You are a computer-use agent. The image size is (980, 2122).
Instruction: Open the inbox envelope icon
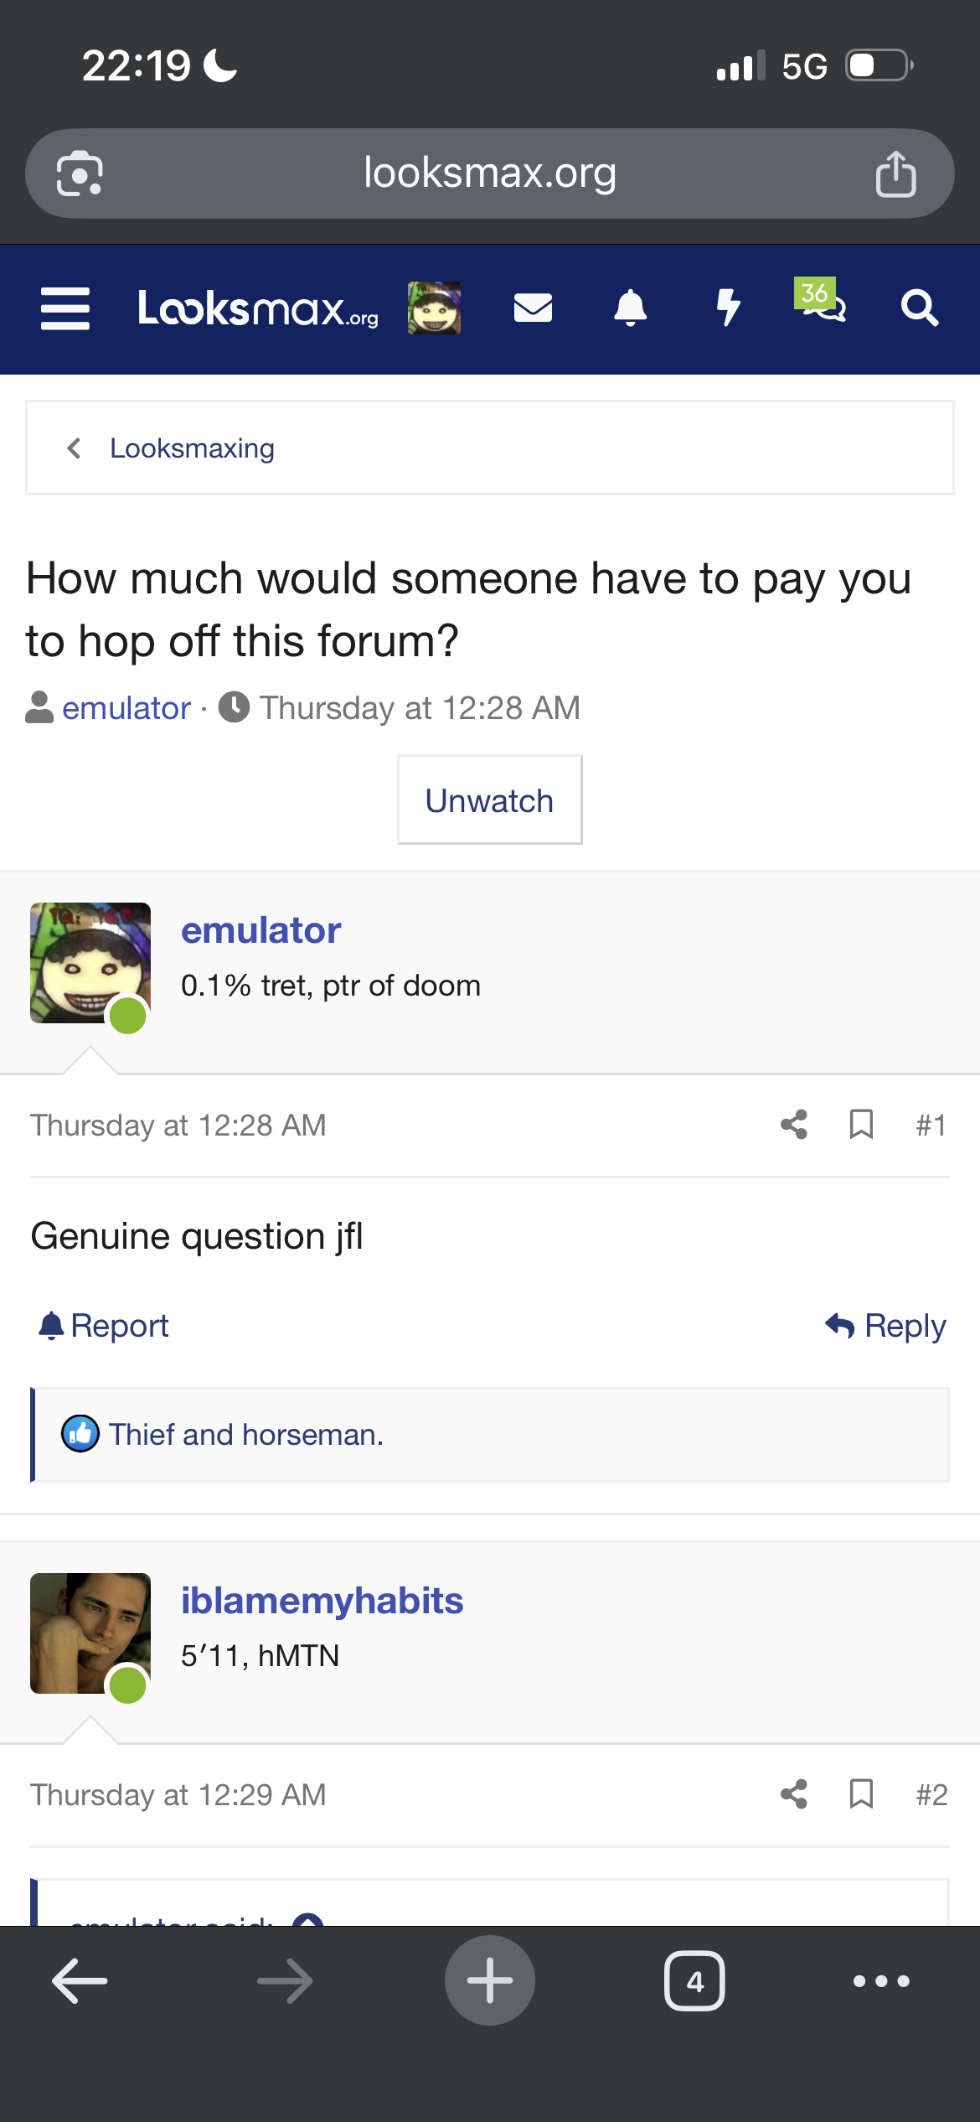pos(533,308)
